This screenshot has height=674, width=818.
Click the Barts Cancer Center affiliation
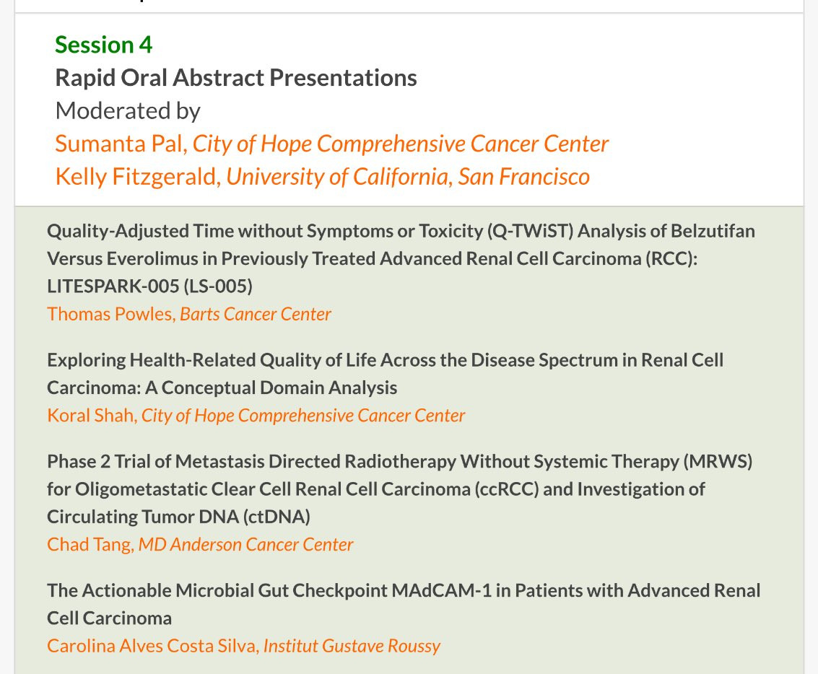(256, 314)
